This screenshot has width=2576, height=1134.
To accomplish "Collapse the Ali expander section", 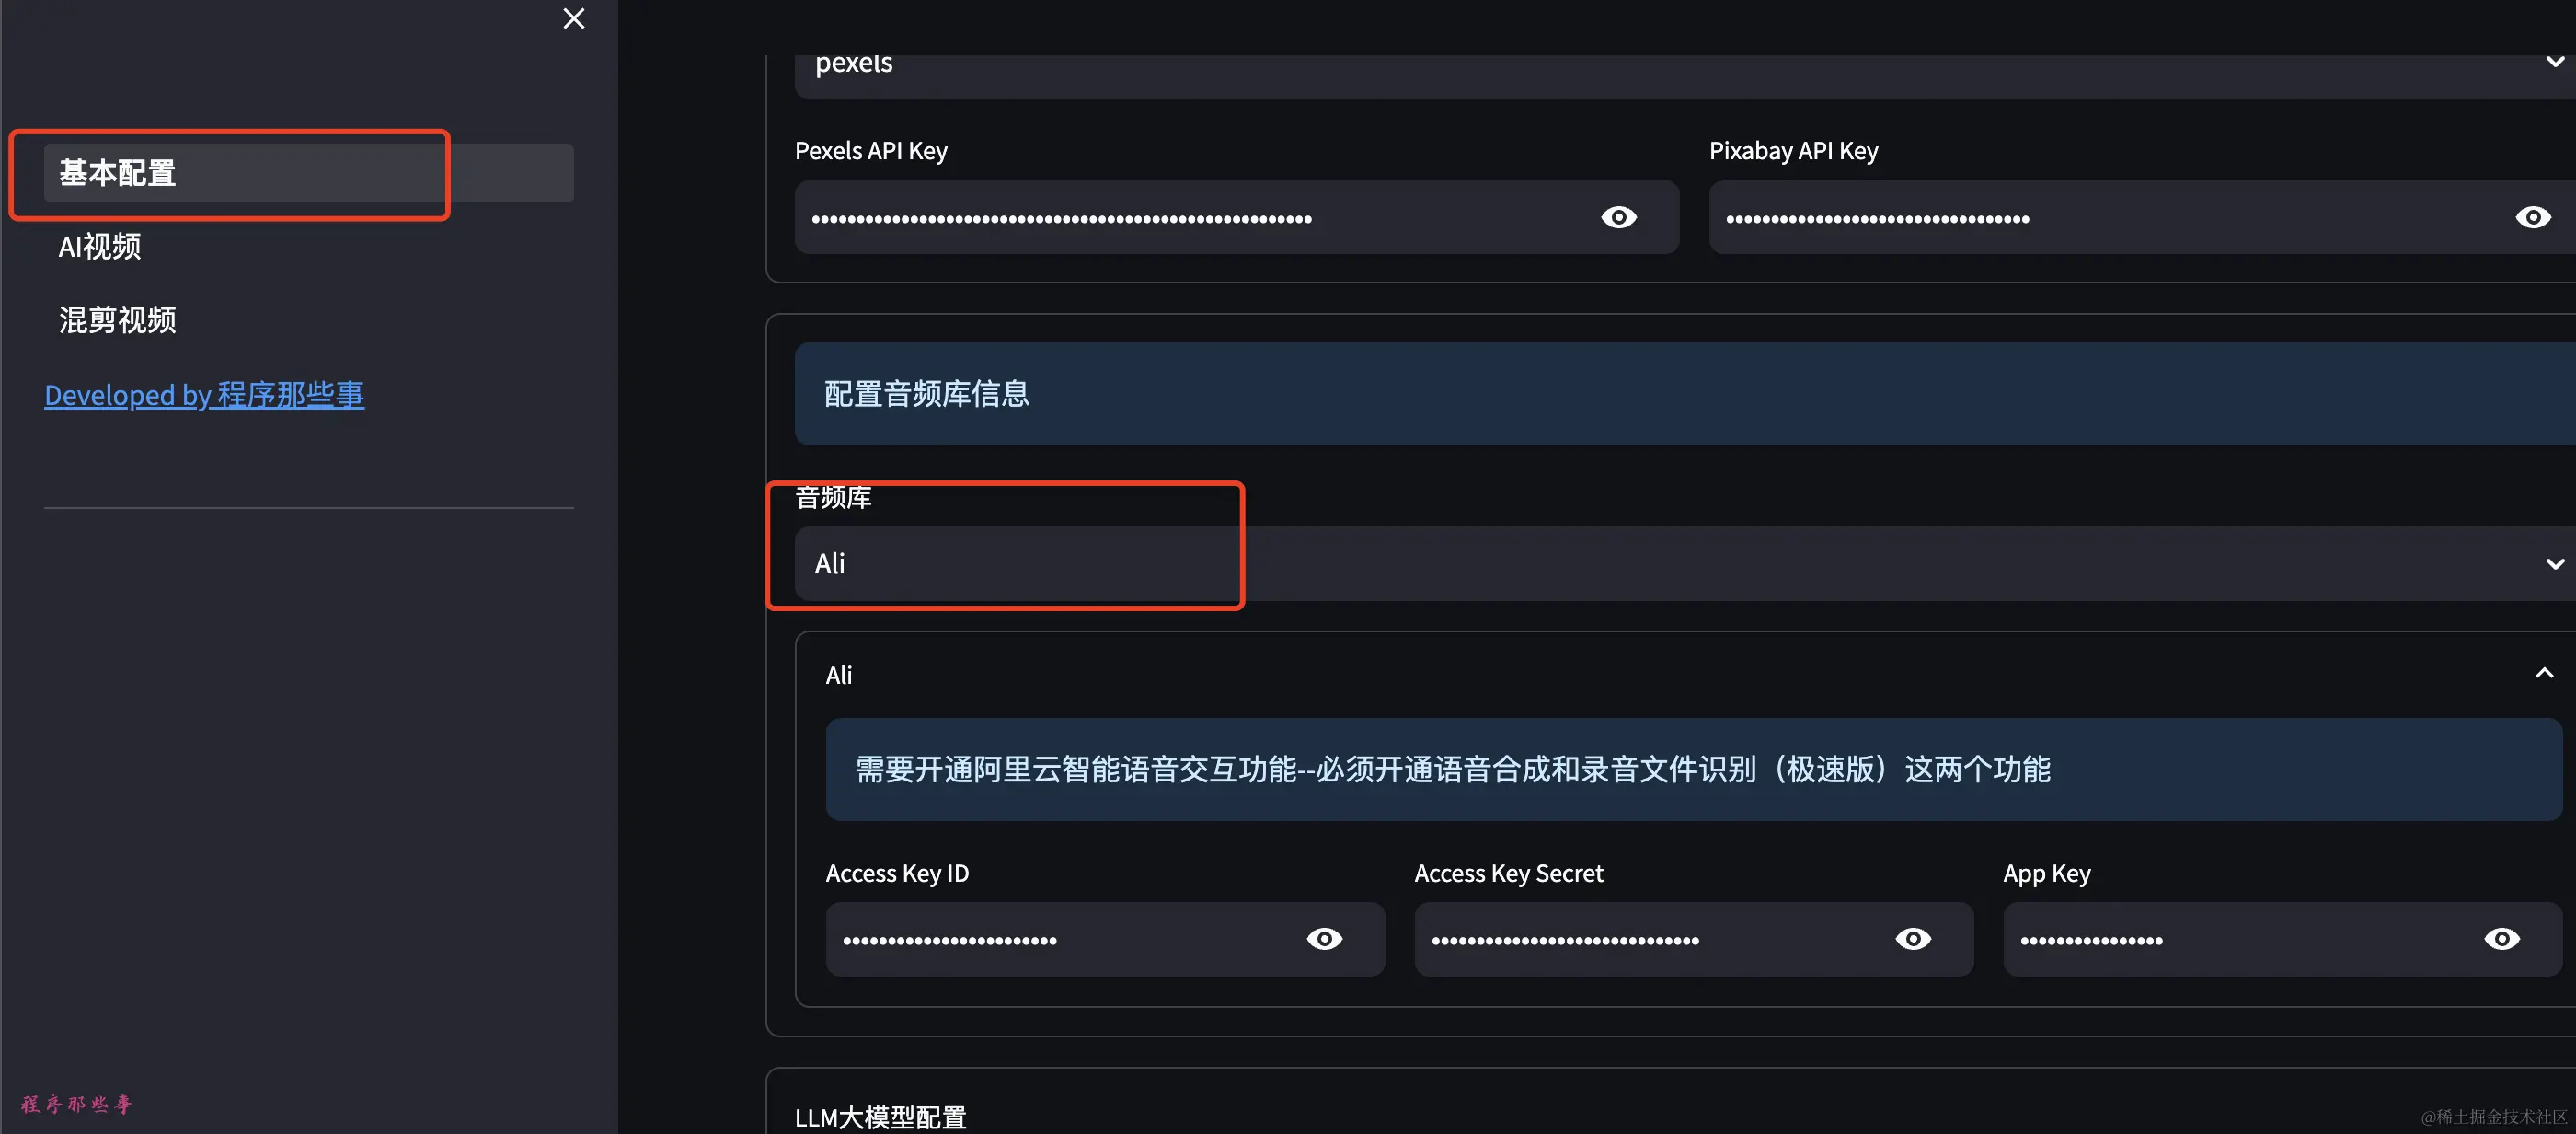I will click(x=2543, y=674).
